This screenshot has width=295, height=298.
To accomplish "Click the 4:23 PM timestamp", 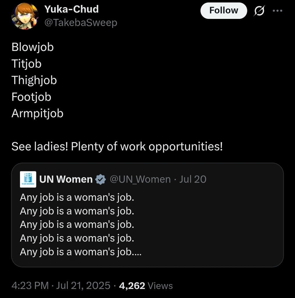I will click(30, 285).
